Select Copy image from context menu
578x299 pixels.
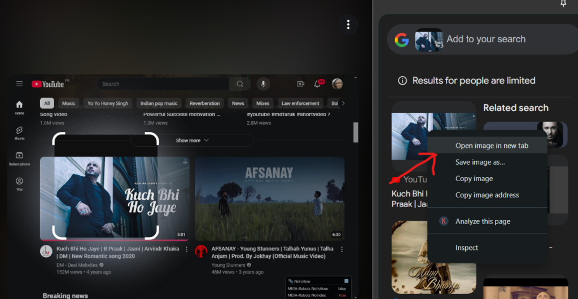487,179
